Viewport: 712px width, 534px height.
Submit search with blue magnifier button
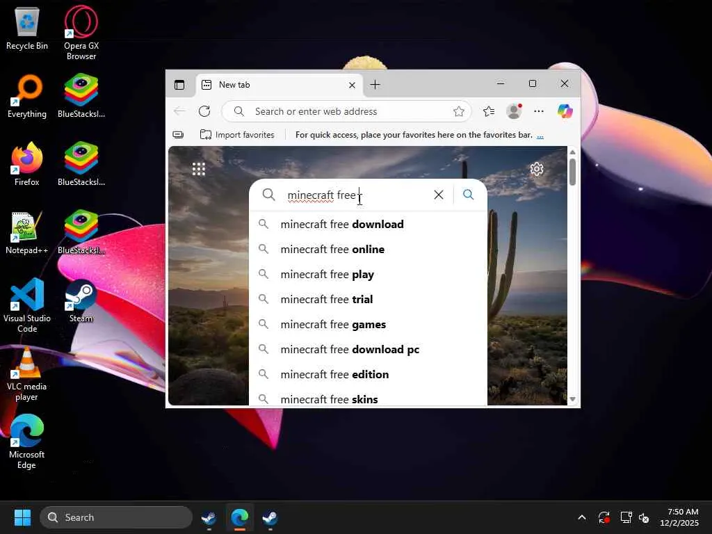coord(469,195)
